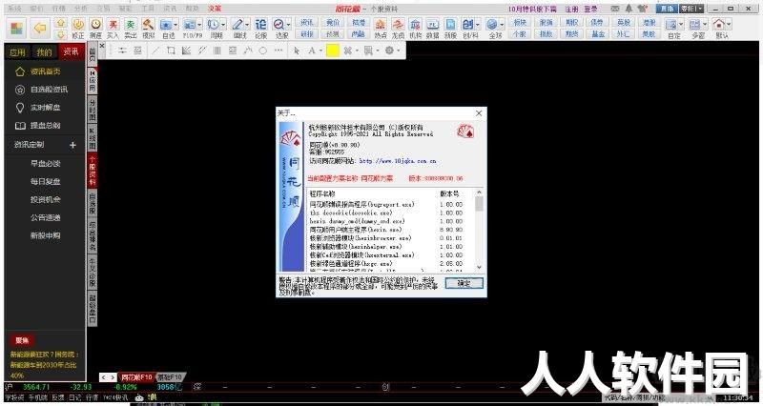Click the 基金 fund button

point(598,34)
